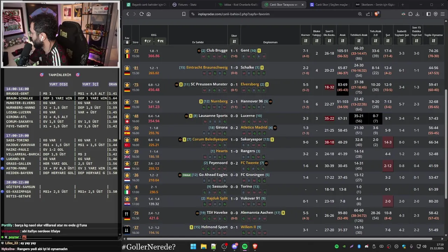The width and height of the screenshot is (448, 252).
Task: Toggle favorite star for Corum Belediyespor match
Action: [x=127, y=140]
